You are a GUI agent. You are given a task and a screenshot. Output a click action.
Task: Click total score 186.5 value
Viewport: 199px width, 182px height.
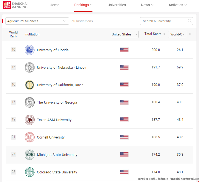tap(156, 137)
